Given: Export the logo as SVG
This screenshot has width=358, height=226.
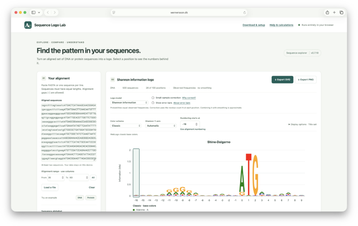Looking at the screenshot, I should [x=282, y=80].
